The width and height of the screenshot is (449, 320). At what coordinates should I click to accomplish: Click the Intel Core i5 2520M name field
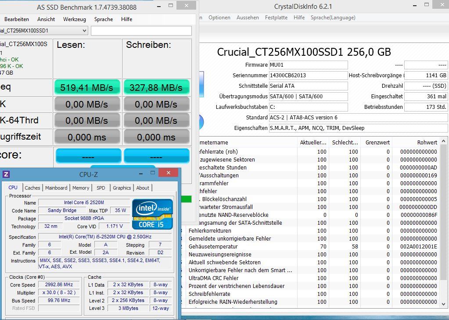click(x=84, y=202)
